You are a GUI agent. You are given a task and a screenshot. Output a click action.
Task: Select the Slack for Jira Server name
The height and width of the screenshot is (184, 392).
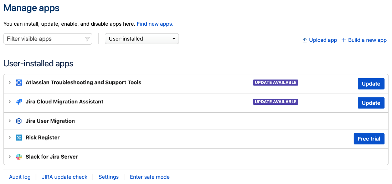coord(52,157)
